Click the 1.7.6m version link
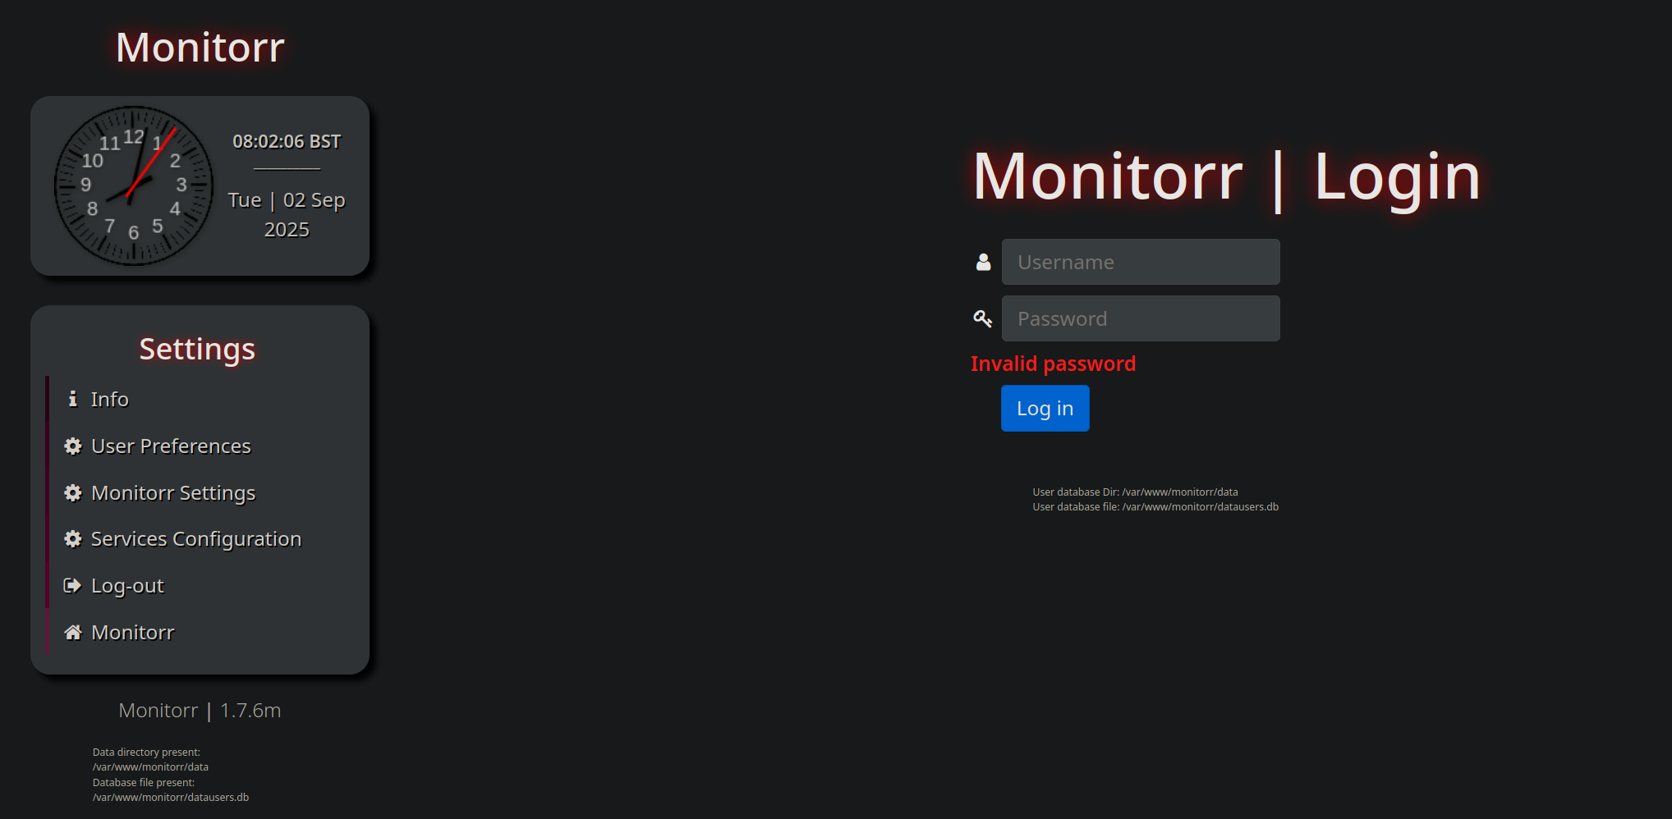Screen dimensions: 1672x819 coord(250,711)
